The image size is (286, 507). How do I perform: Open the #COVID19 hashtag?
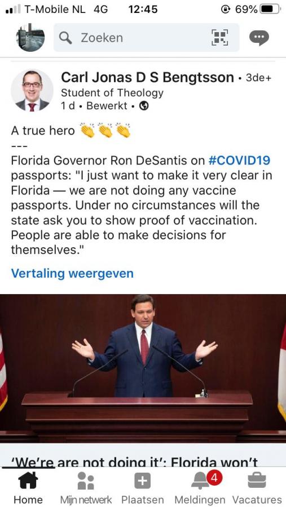click(239, 161)
